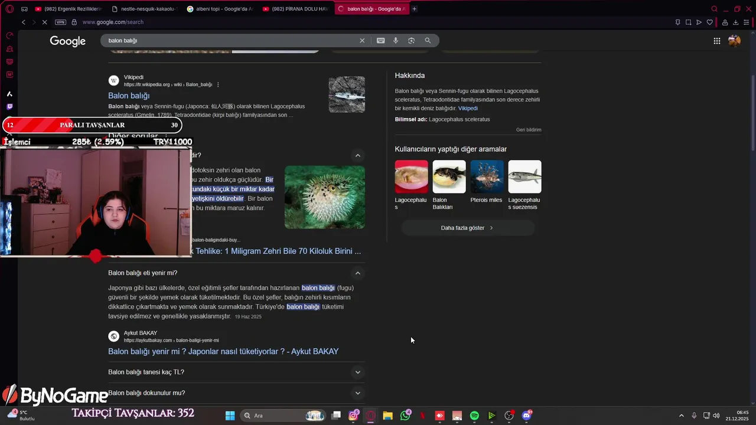Open the Windows Start menu
This screenshot has height=425, width=756.
(230, 416)
